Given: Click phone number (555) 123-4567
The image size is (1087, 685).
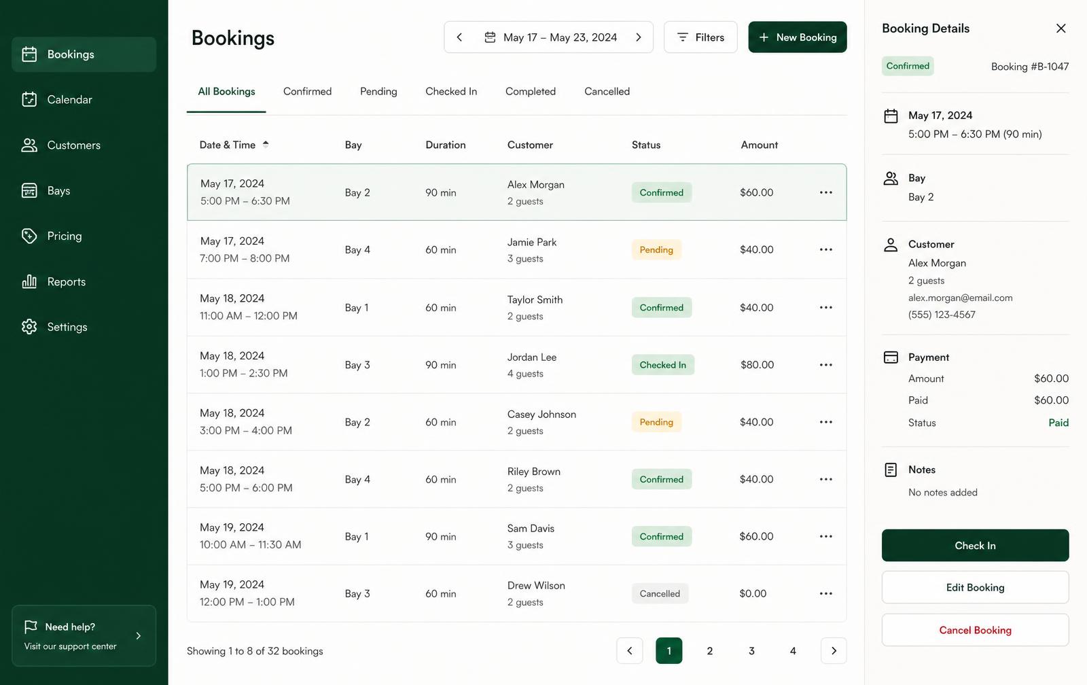Looking at the screenshot, I should coord(942,315).
